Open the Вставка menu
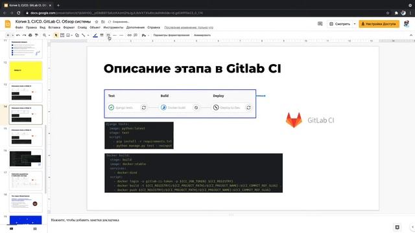 tap(54, 27)
